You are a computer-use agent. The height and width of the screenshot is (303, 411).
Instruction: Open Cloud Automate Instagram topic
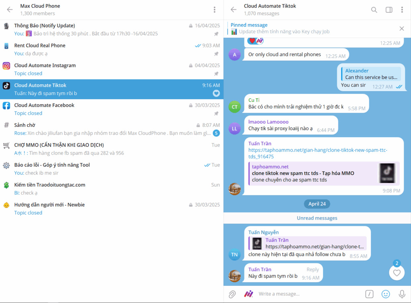112,69
